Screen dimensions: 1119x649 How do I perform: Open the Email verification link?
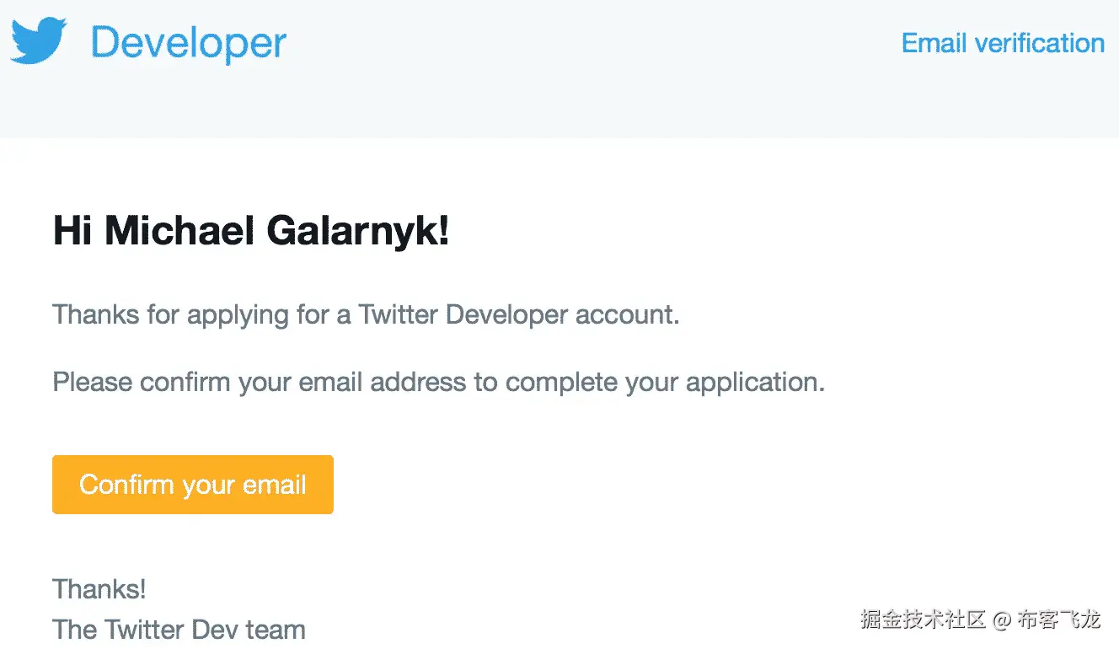pyautogui.click(x=1003, y=43)
